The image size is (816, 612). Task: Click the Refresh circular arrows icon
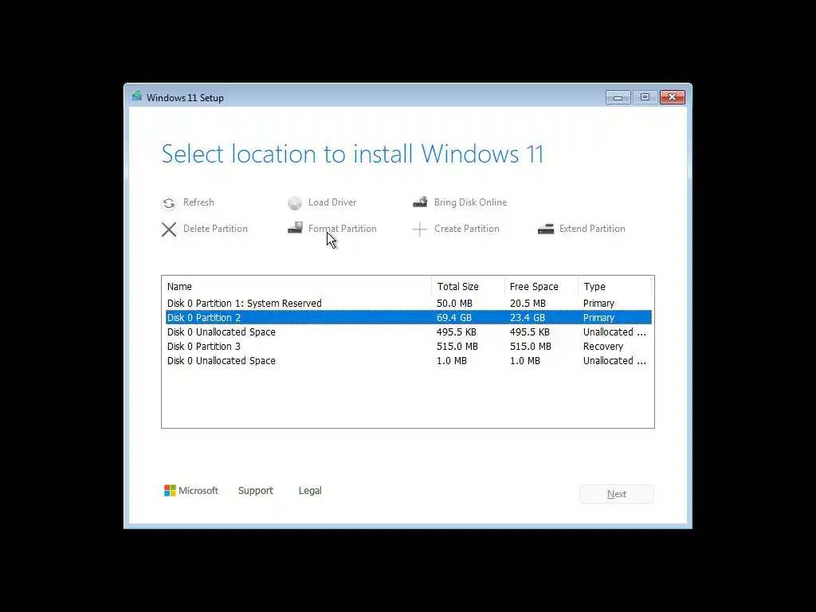(x=169, y=203)
